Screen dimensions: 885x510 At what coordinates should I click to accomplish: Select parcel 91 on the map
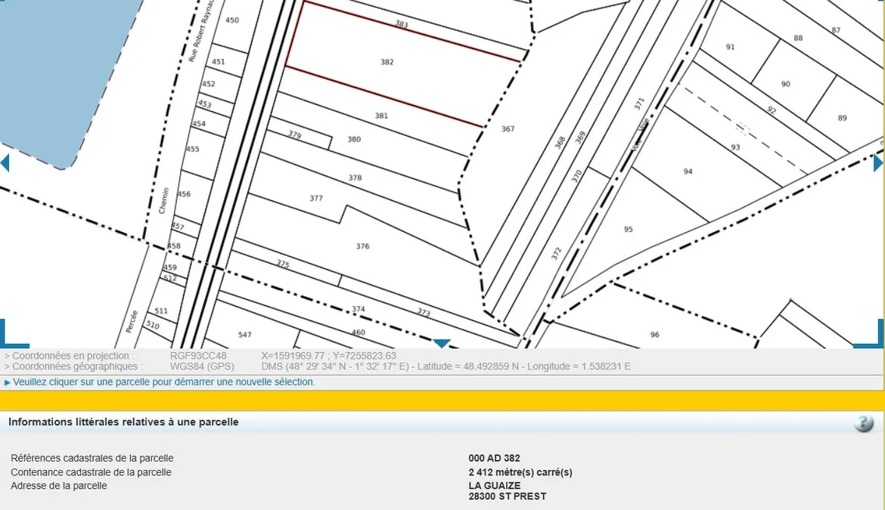(731, 47)
